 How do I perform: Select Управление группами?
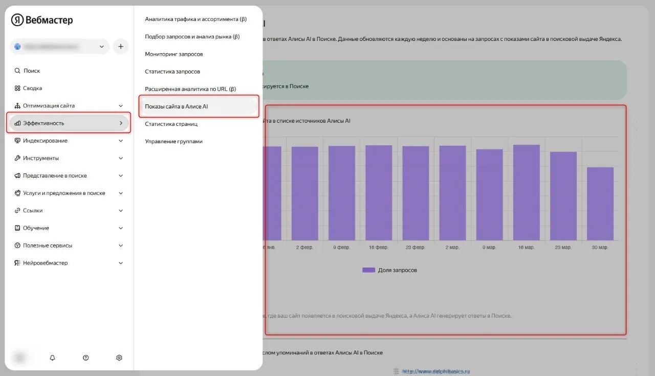point(173,141)
